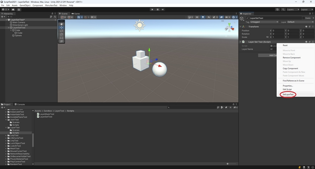Open the scene search magnifier icon
Image resolution: width=315 pixels, height=169 pixels.
pos(283,9)
